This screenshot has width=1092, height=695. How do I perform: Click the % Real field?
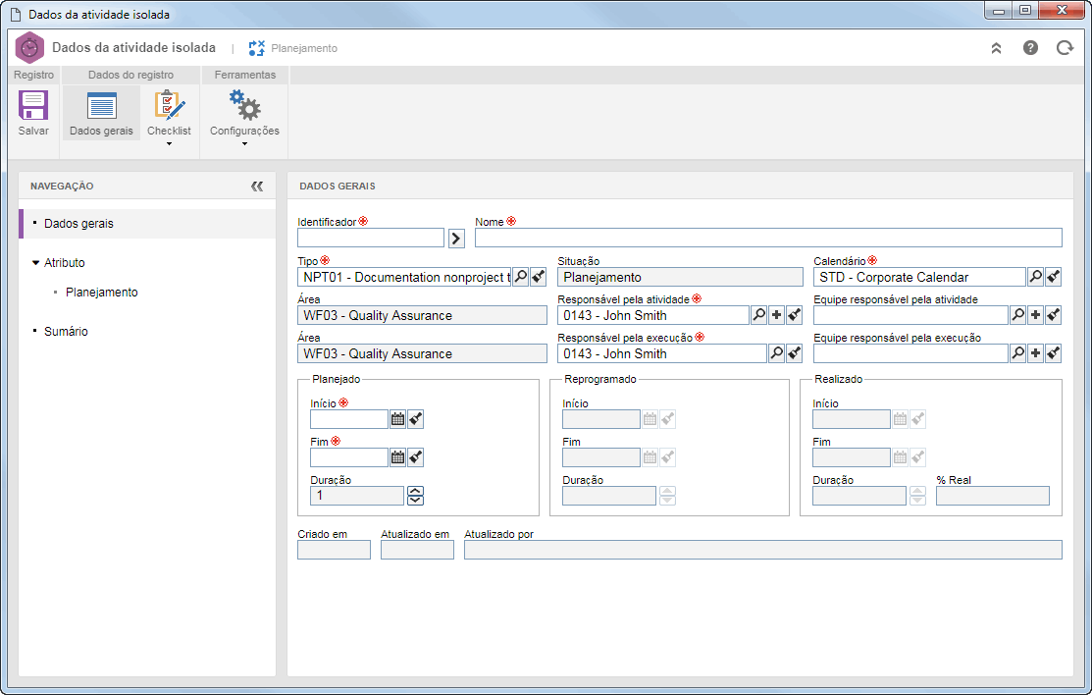point(992,496)
